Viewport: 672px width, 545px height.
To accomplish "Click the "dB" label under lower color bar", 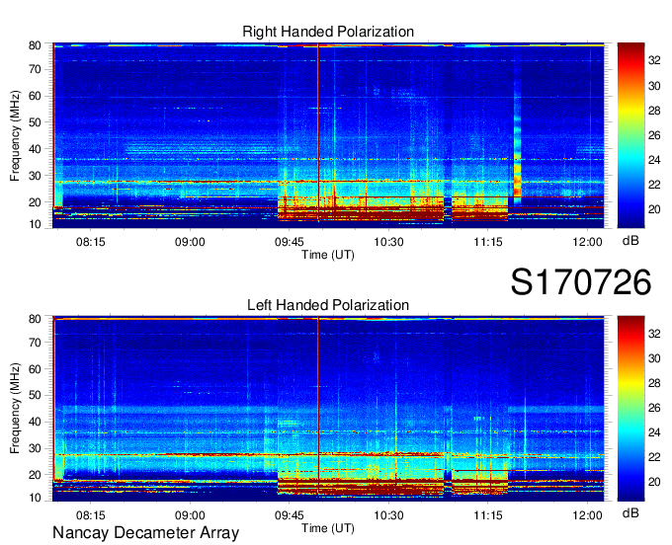I will coord(630,513).
